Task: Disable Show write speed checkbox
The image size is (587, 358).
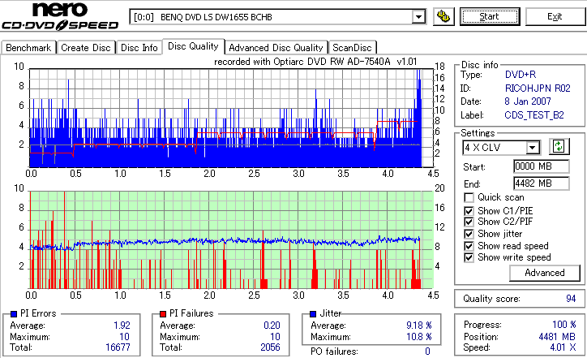Action: [469, 257]
